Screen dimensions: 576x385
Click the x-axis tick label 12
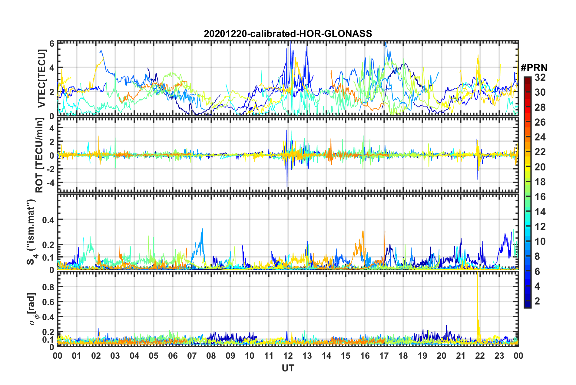point(288,356)
